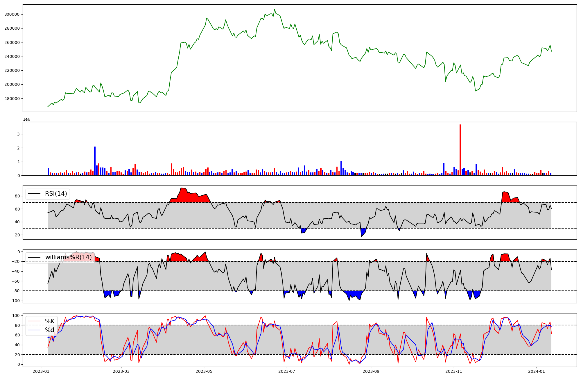Click the volume axis tick label 3

[x=18, y=134]
